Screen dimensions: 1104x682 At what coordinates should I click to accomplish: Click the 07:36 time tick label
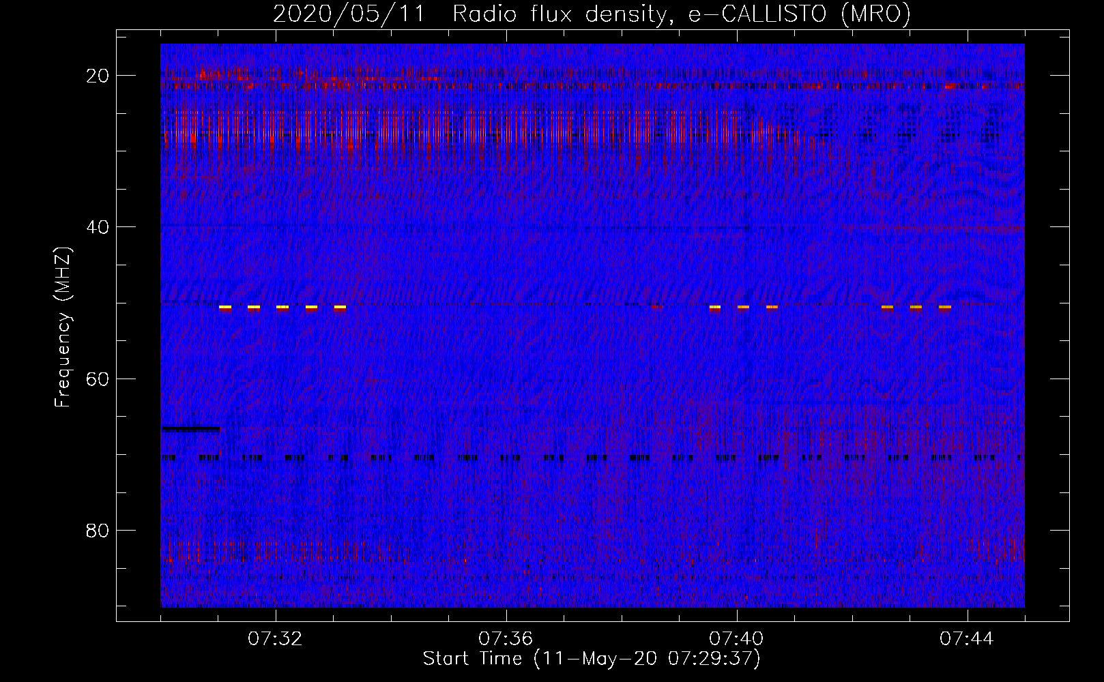[506, 639]
